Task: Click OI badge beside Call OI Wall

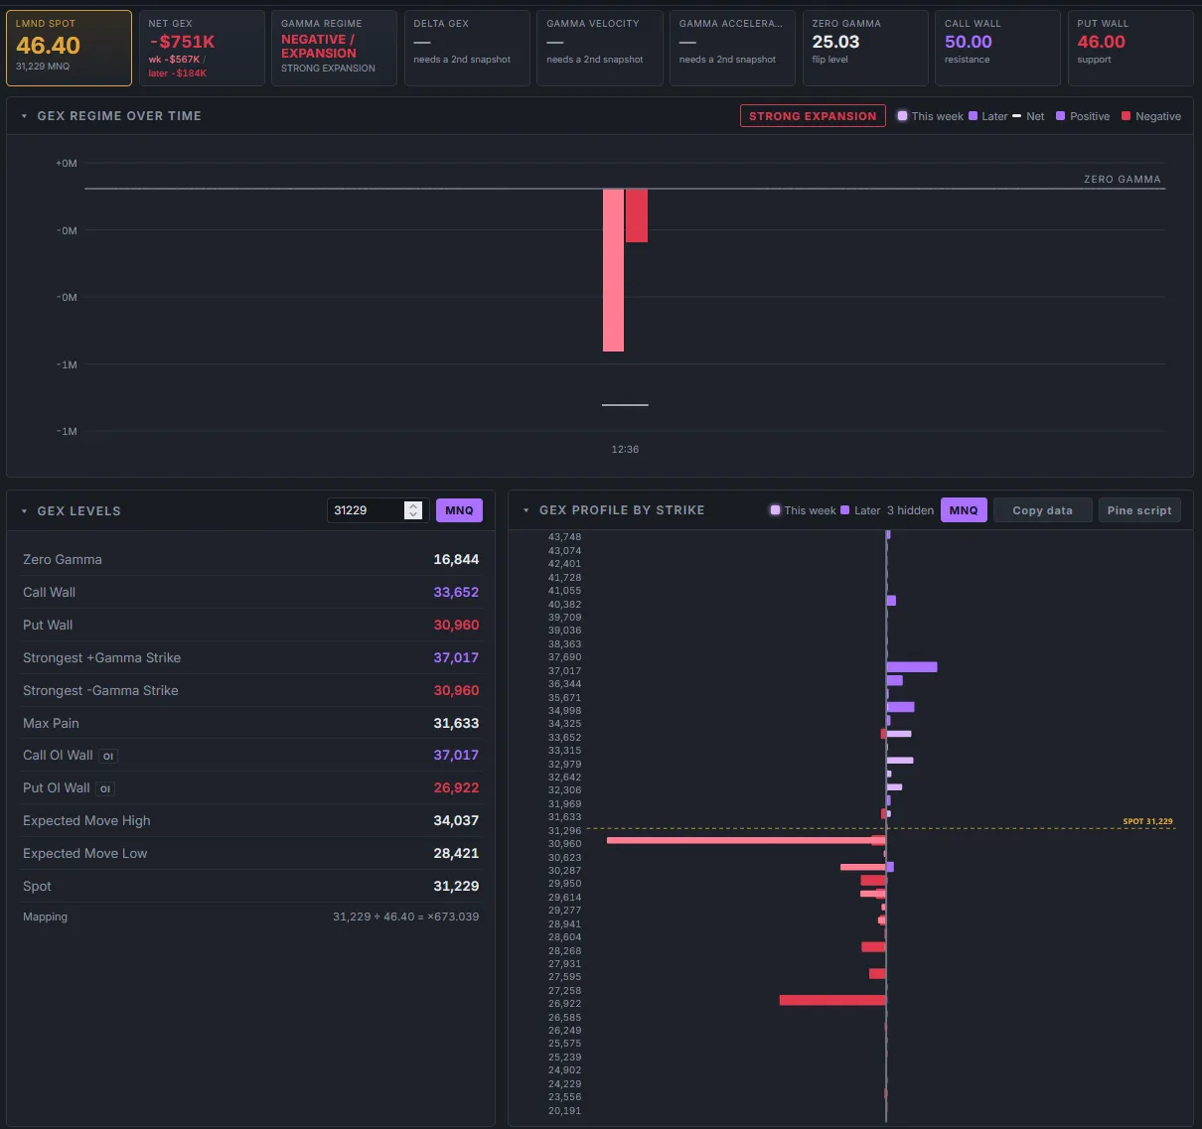Action: 108,756
